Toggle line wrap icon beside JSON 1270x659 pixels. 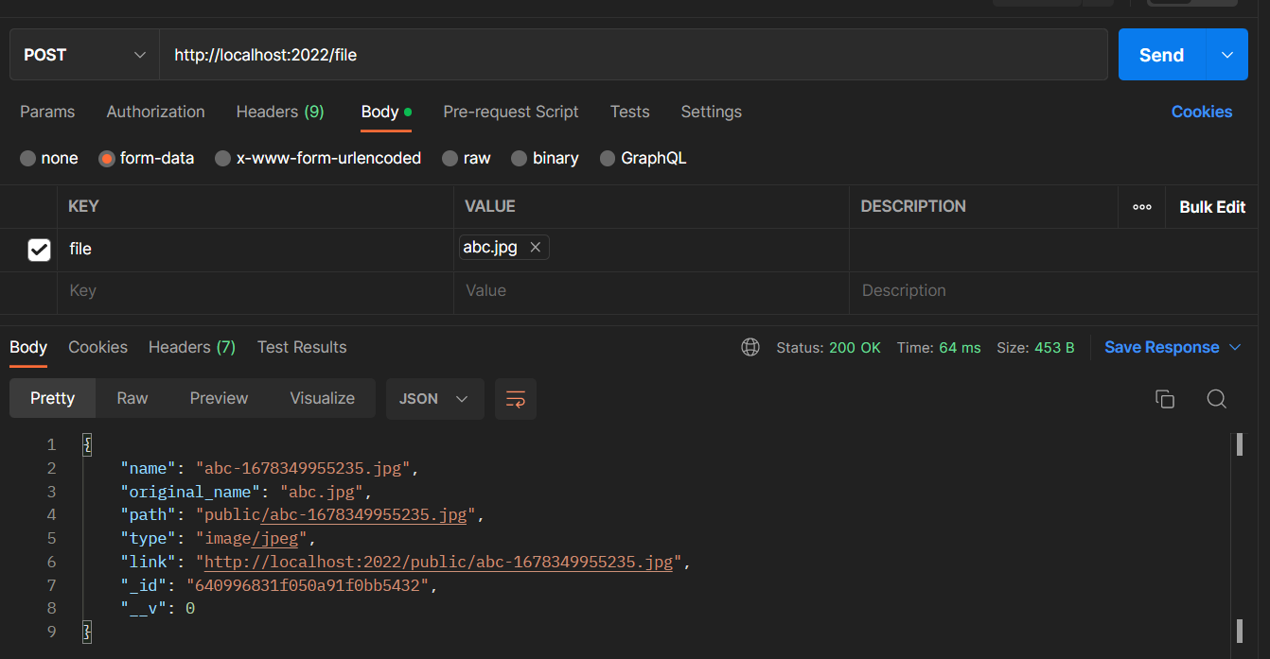pos(516,399)
